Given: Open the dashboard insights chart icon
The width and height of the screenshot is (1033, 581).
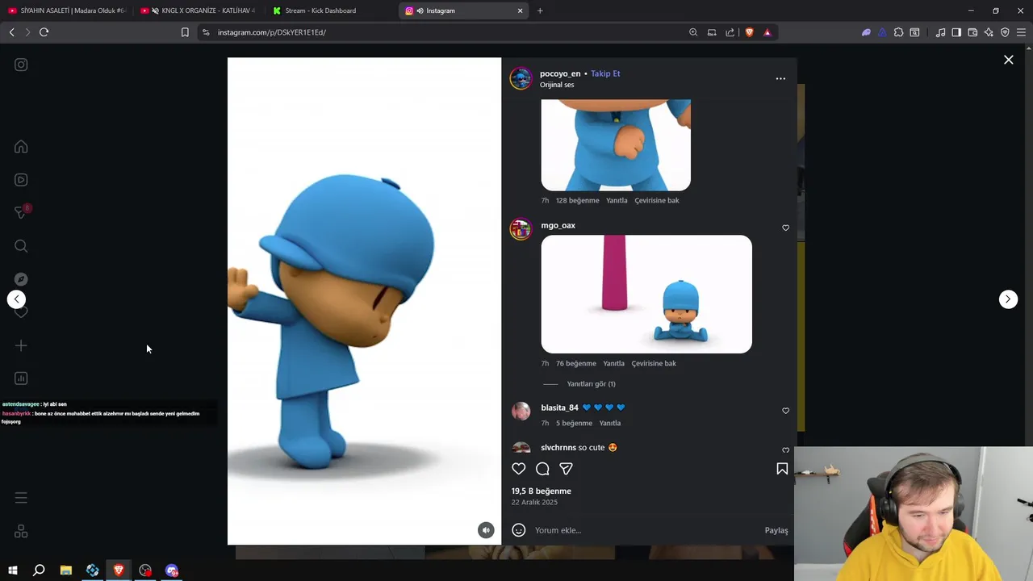Looking at the screenshot, I should [21, 378].
